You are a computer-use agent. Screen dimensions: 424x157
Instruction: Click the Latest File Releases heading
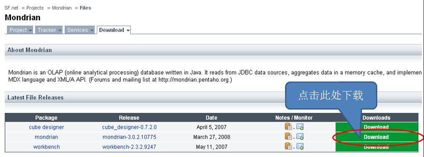click(35, 97)
